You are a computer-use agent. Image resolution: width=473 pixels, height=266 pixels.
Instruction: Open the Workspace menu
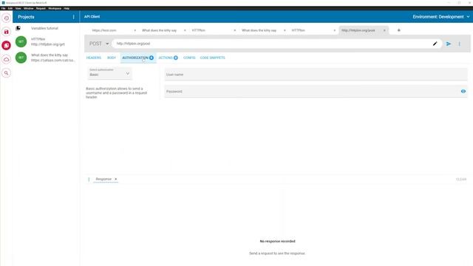click(x=55, y=8)
